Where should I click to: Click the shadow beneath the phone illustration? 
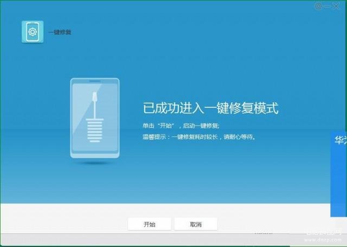(x=94, y=163)
